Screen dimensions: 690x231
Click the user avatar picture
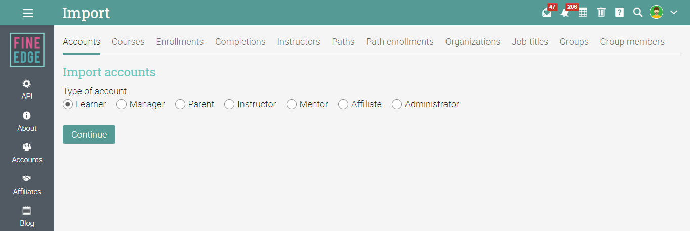(x=656, y=13)
